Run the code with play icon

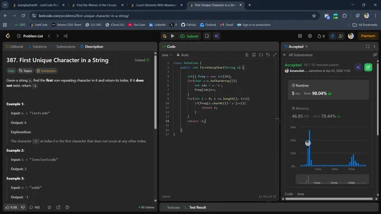click(173, 36)
